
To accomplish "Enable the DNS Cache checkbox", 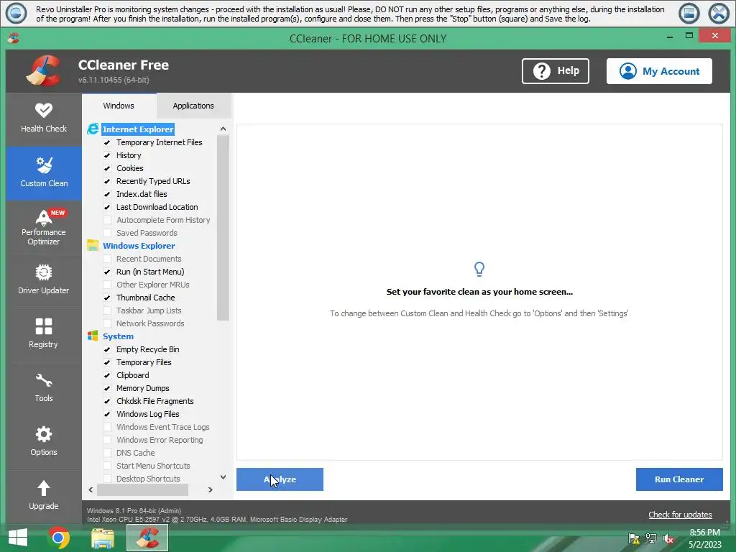I will 107,453.
